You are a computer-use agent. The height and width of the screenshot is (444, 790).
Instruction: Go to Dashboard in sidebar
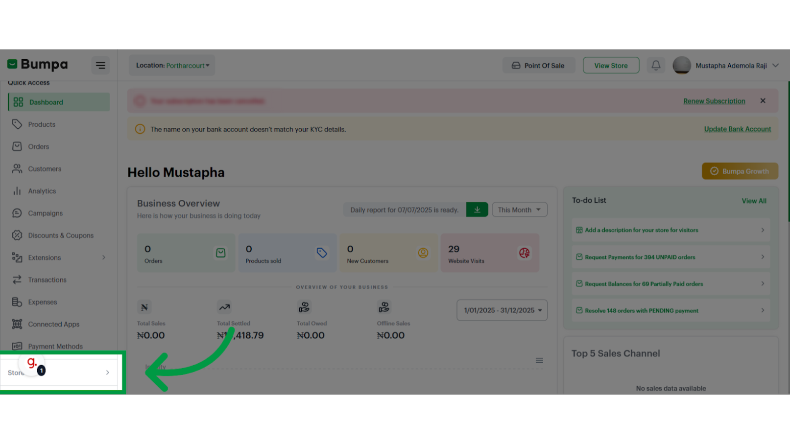tap(59, 102)
